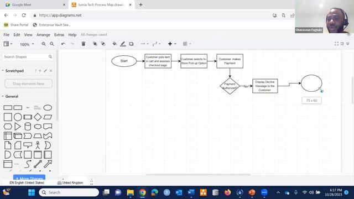Undo the last diagram change
The width and height of the screenshot is (354, 199).
coord(63,44)
